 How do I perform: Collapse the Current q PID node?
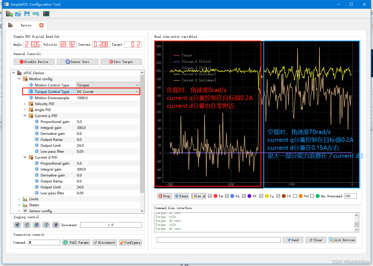[25, 116]
